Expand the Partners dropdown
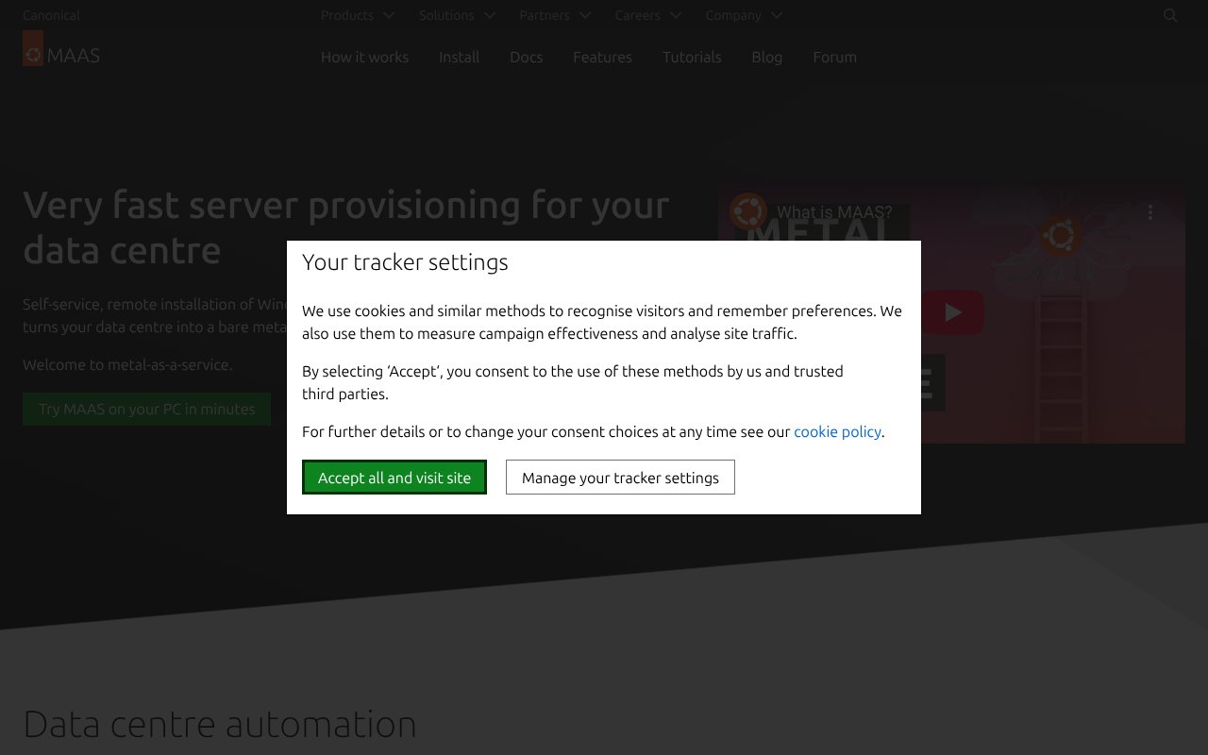 [555, 15]
